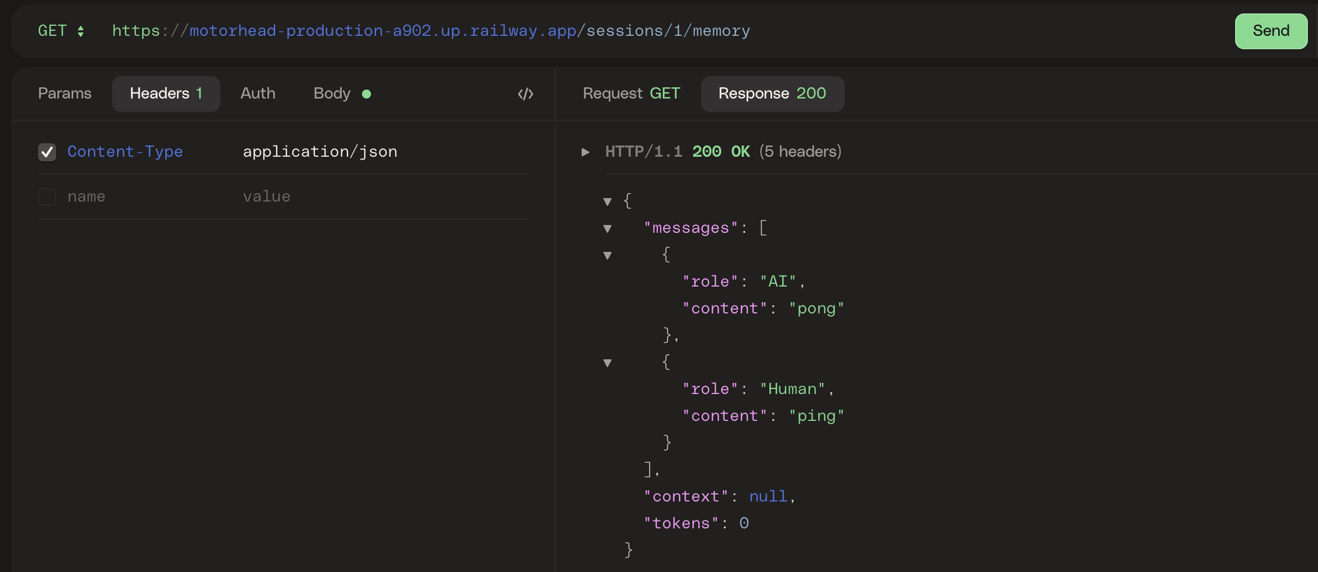Click the request URL field
1318x572 pixels.
(x=431, y=31)
